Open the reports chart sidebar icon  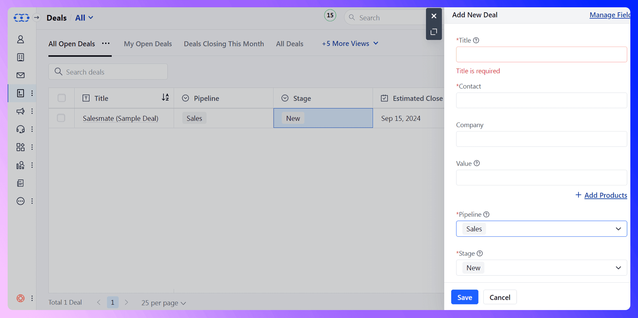point(21,165)
